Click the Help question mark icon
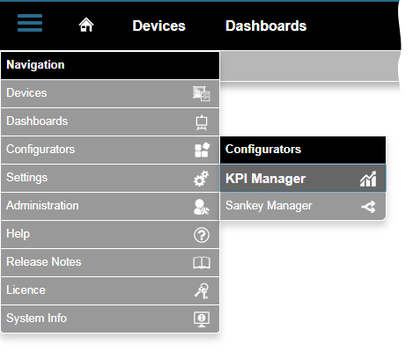Image resolution: width=413 pixels, height=352 pixels. click(x=202, y=235)
